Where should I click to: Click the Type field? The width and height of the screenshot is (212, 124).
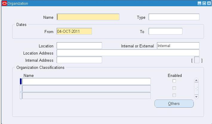click(174, 17)
